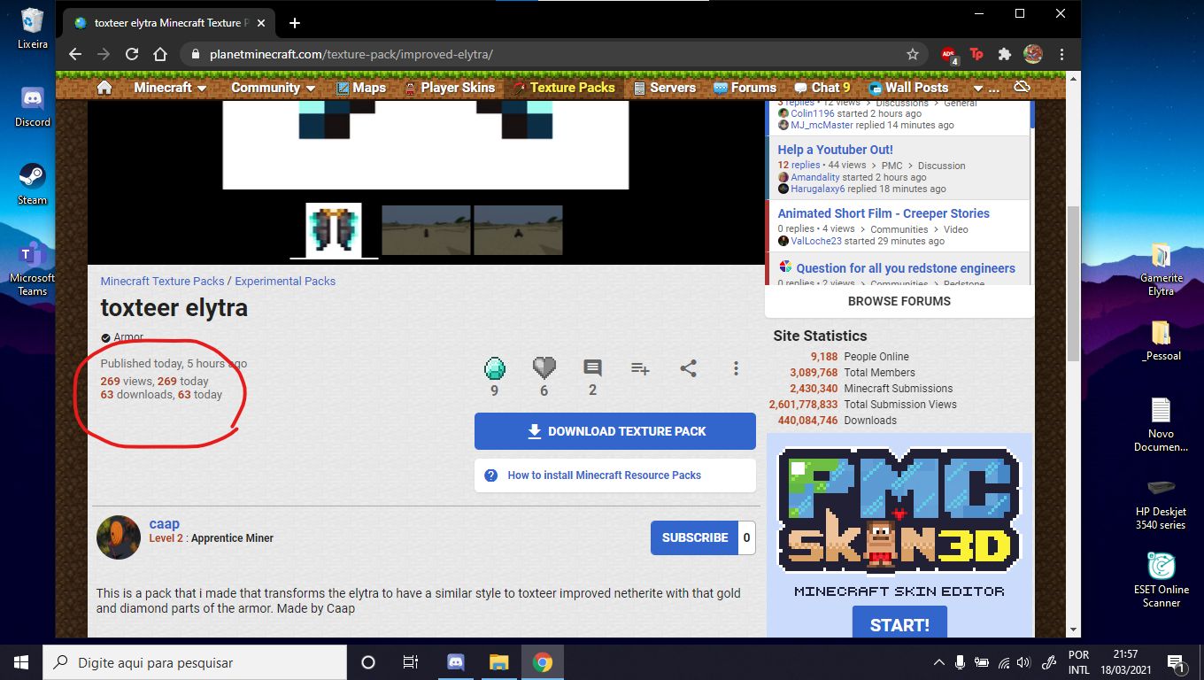Image resolution: width=1204 pixels, height=680 pixels.
Task: Subscribe to caap
Action: coord(693,537)
